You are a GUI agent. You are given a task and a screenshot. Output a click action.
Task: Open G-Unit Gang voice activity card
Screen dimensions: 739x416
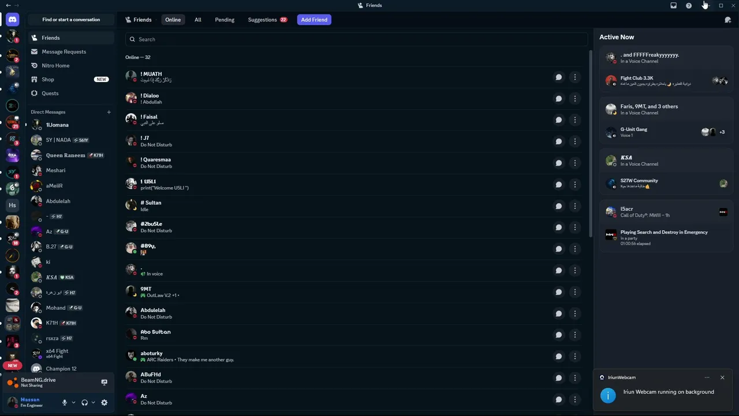[666, 132]
